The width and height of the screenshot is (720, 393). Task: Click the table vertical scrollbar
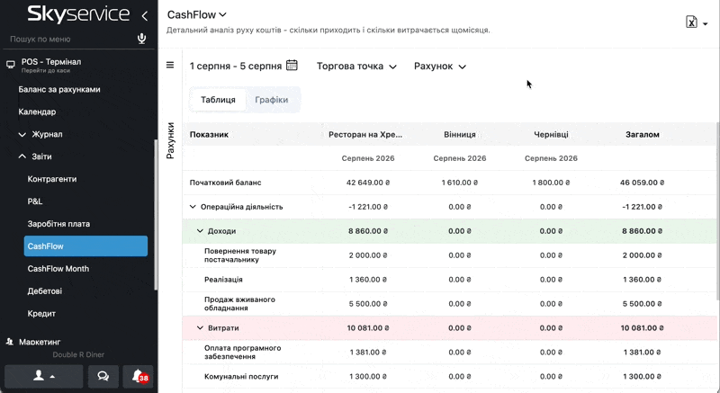(717, 211)
